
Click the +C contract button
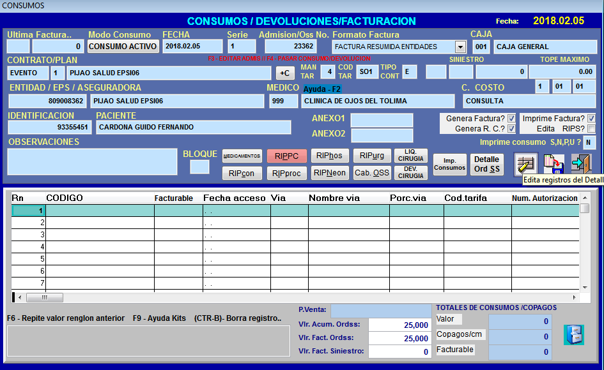click(x=284, y=73)
